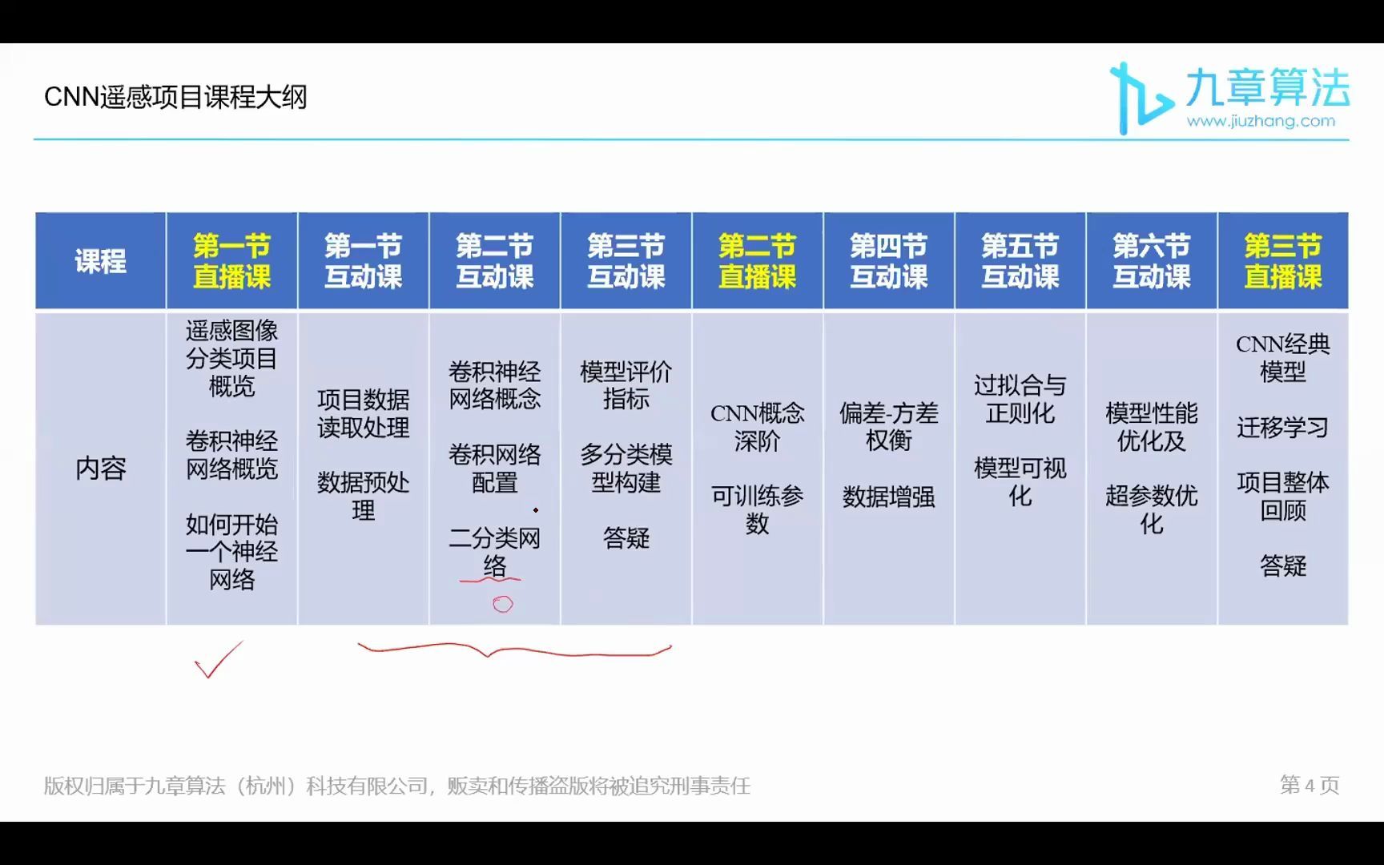The image size is (1384, 865).
Task: Click the text 如何开始一个神经网络
Action: click(231, 552)
